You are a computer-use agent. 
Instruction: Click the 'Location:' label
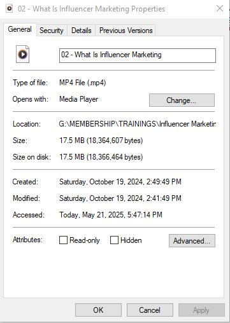click(27, 124)
